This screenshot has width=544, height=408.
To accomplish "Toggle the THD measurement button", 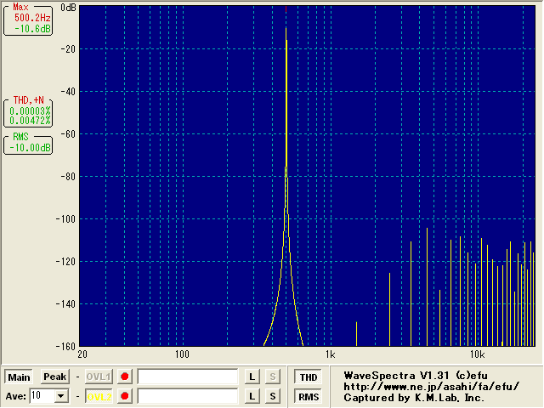I will tap(309, 377).
